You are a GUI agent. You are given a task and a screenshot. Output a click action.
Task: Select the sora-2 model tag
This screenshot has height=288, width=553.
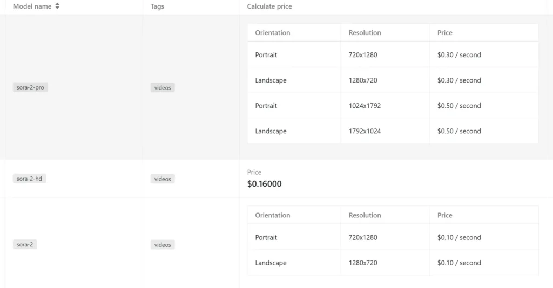click(25, 245)
